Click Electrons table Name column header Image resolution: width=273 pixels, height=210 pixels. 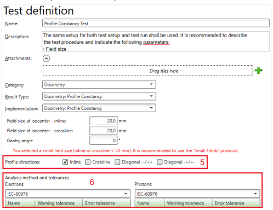coord(20,203)
